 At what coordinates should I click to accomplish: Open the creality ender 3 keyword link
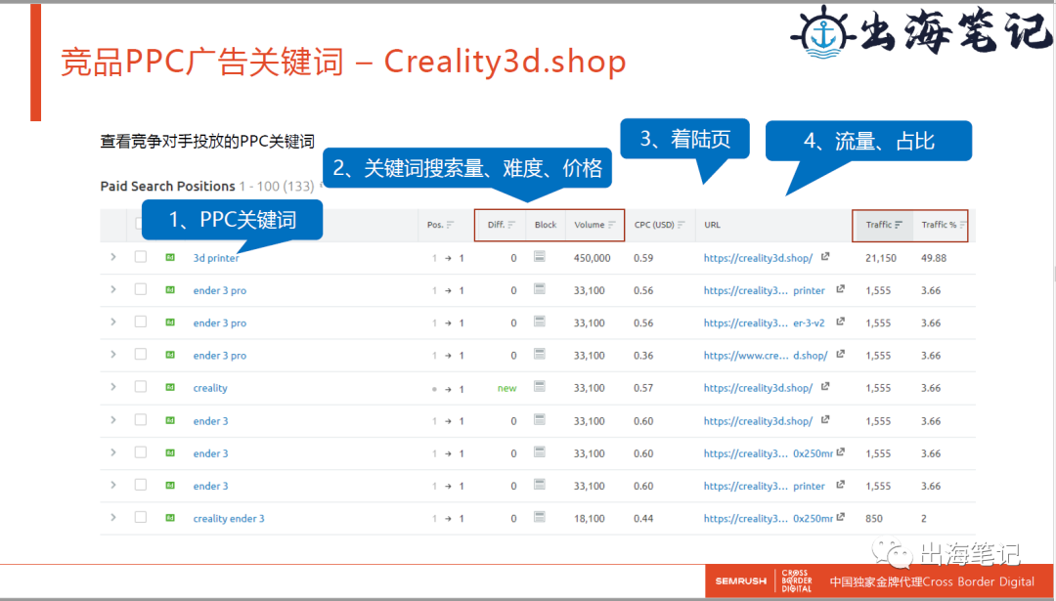229,519
